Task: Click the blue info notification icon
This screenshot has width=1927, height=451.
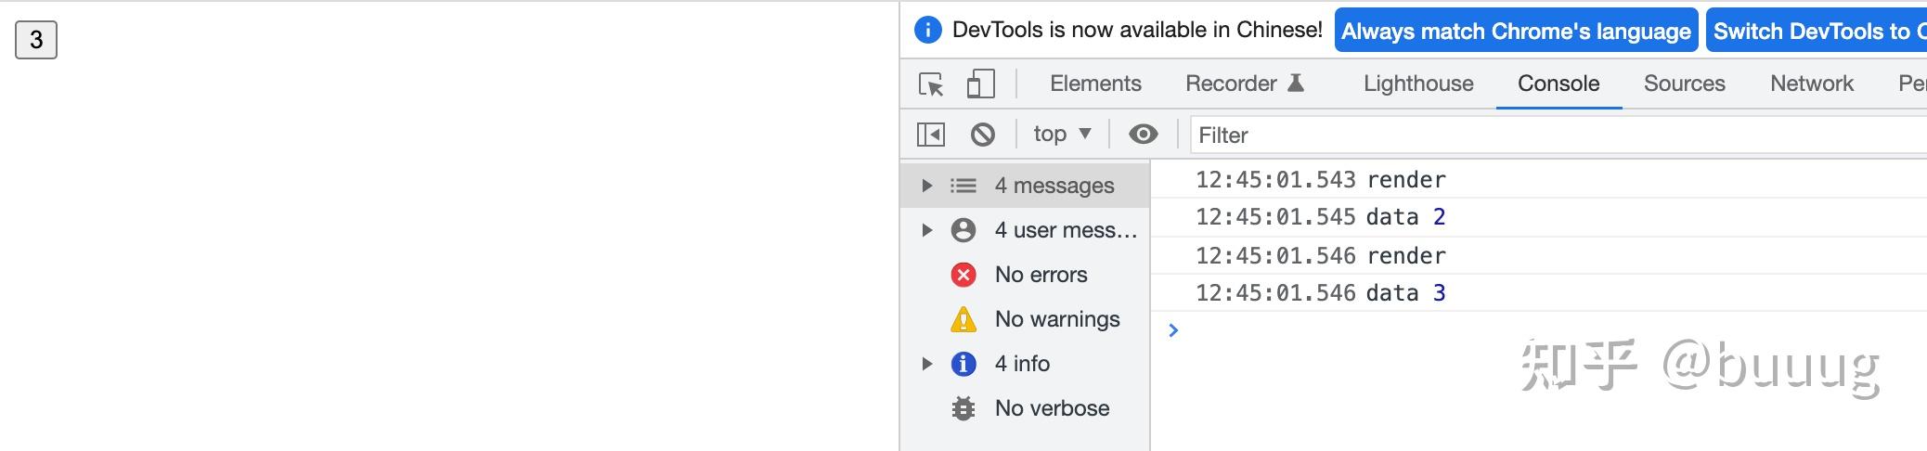Action: tap(927, 31)
